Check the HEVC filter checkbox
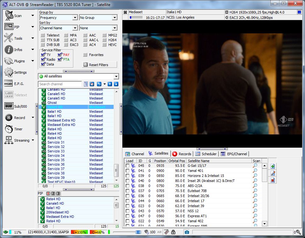305x238 pixels. pos(104,45)
